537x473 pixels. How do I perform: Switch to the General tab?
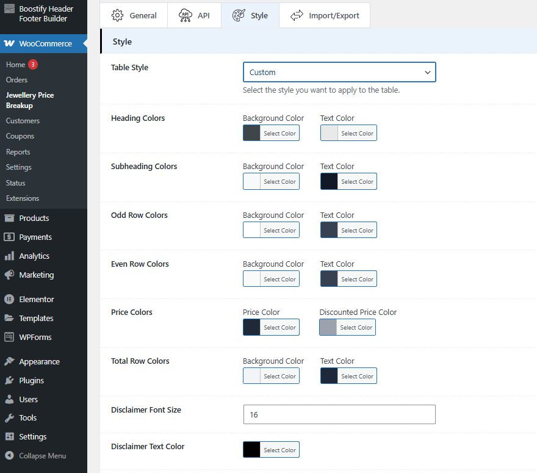[x=134, y=15]
